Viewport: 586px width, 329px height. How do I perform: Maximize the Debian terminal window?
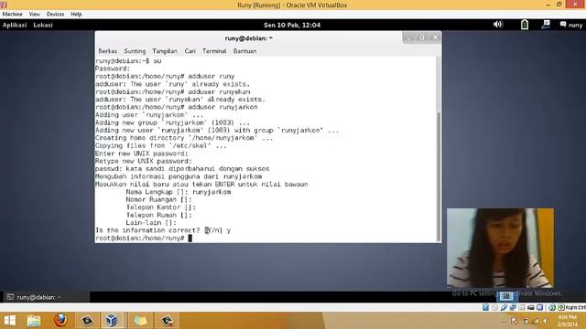422,37
